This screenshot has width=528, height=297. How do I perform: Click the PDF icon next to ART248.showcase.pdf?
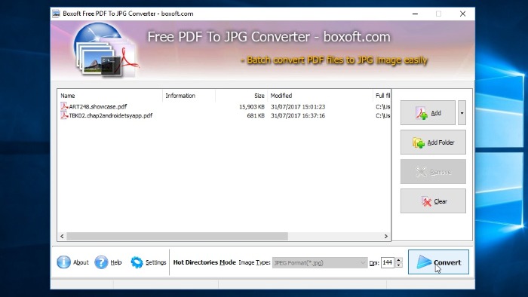64,106
